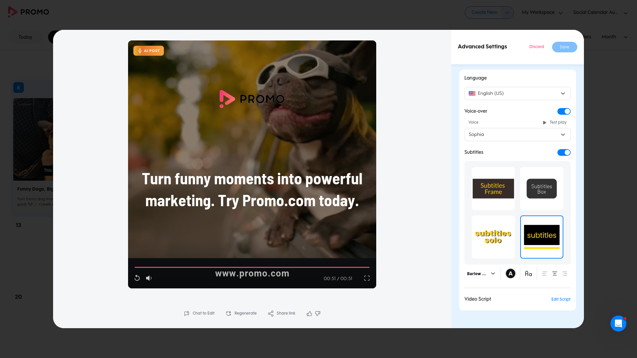The height and width of the screenshot is (358, 637).
Task: Center-align the subtitles text
Action: pos(554,273)
